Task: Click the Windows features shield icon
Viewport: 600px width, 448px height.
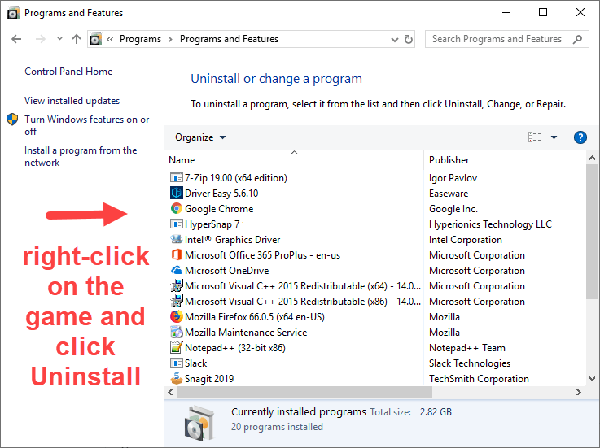Action: (12, 120)
